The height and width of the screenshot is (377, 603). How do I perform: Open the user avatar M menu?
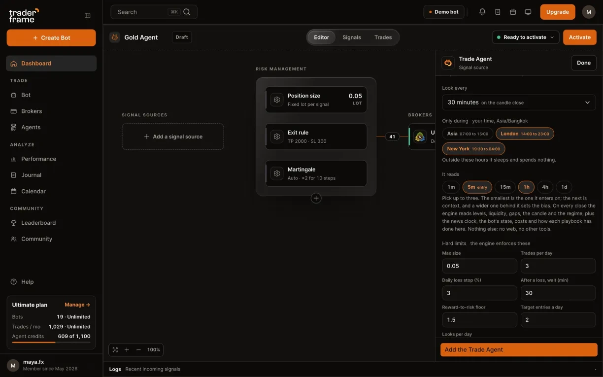[589, 12]
